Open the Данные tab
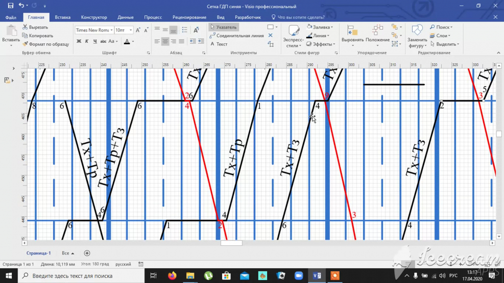Image resolution: width=504 pixels, height=283 pixels. [125, 17]
